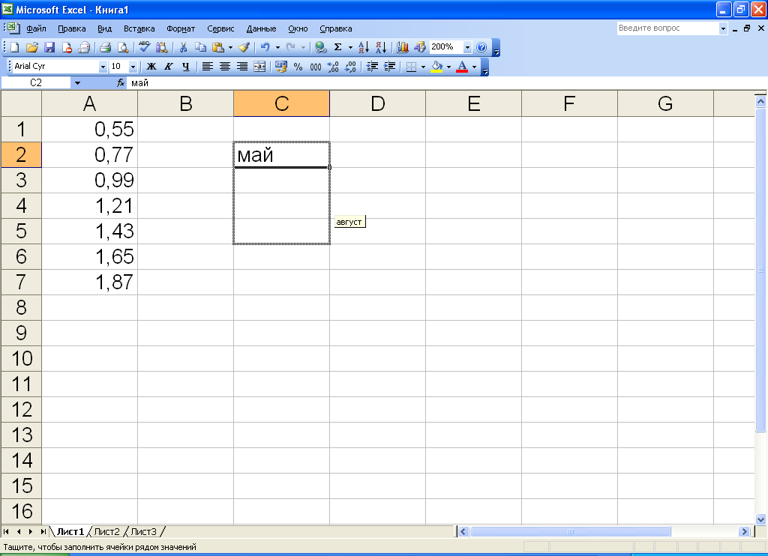
Task: Expand the font size 10 dropdown
Action: click(x=133, y=67)
